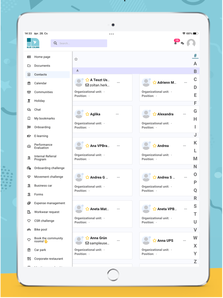Viewport: 223px width, 298px height.
Task: Click the Onboarding flag icon
Action: 29,127
